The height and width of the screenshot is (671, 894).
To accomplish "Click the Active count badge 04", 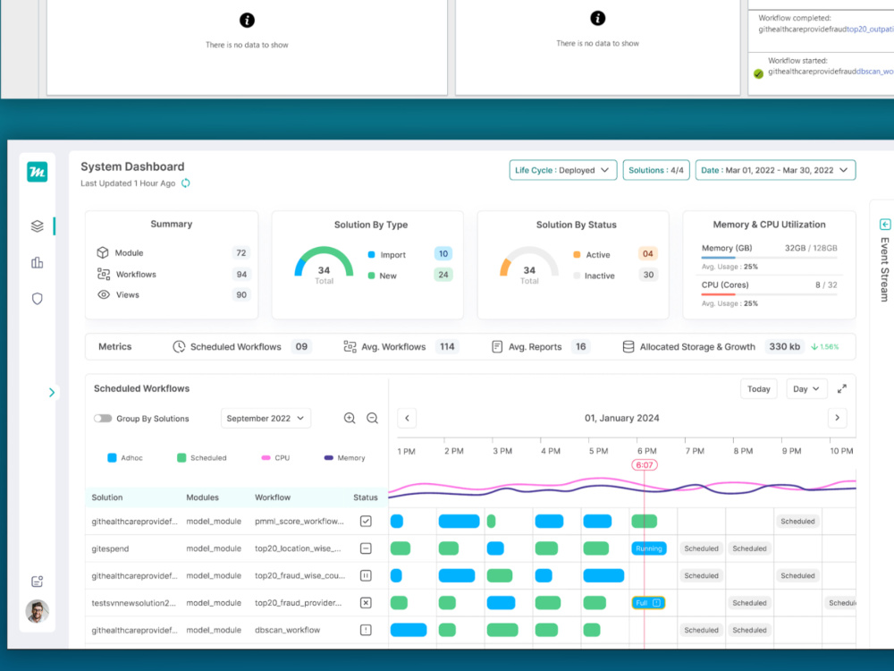I will click(647, 254).
